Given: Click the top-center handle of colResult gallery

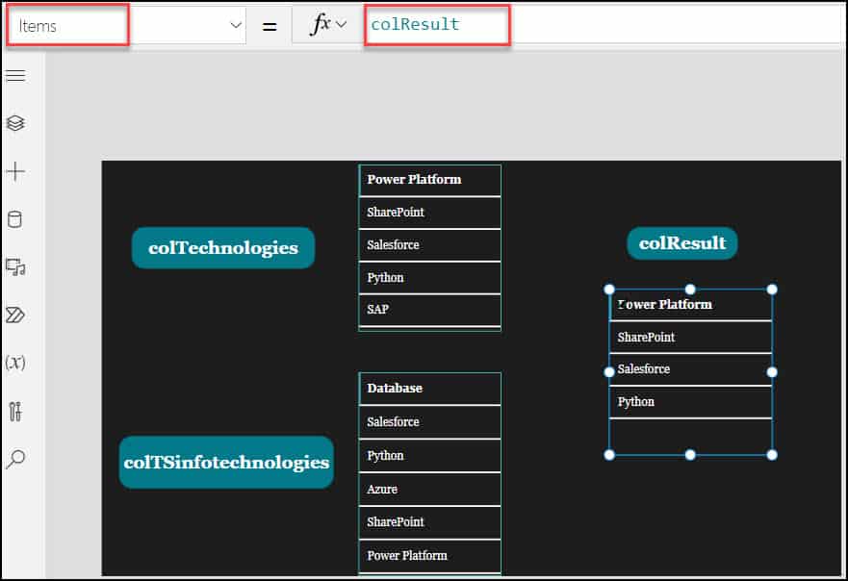Looking at the screenshot, I should (x=690, y=290).
